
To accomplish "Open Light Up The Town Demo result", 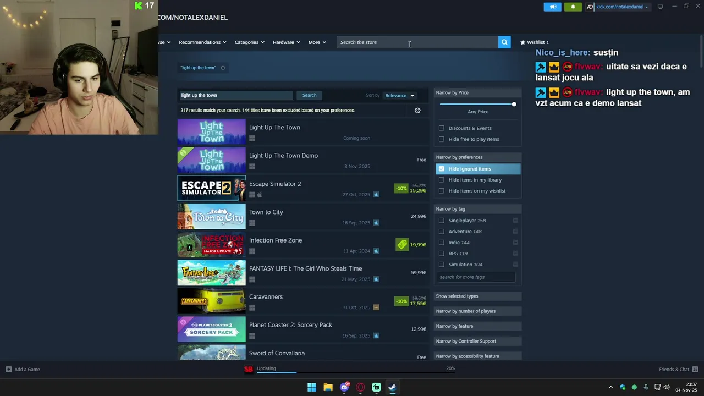I will pos(302,160).
